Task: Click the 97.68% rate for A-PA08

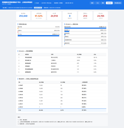Action: click(84, 88)
